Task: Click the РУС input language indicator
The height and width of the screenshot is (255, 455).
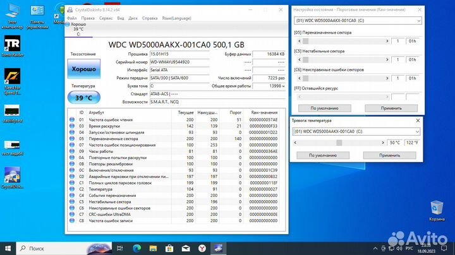Action: 409,249
